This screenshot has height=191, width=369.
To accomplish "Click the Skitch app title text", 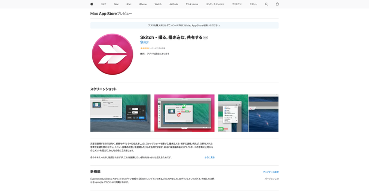I will coord(171,37).
